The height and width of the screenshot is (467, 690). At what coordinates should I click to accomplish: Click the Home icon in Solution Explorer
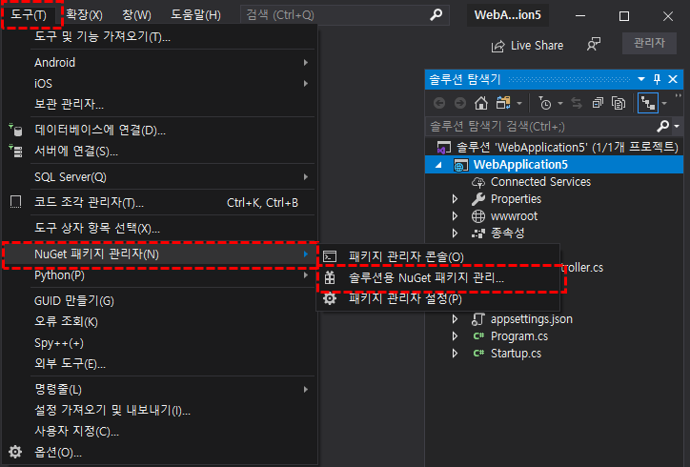point(481,103)
